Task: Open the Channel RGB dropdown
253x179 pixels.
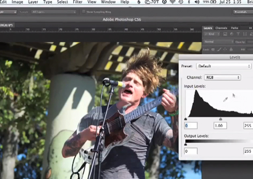Action: coord(222,77)
